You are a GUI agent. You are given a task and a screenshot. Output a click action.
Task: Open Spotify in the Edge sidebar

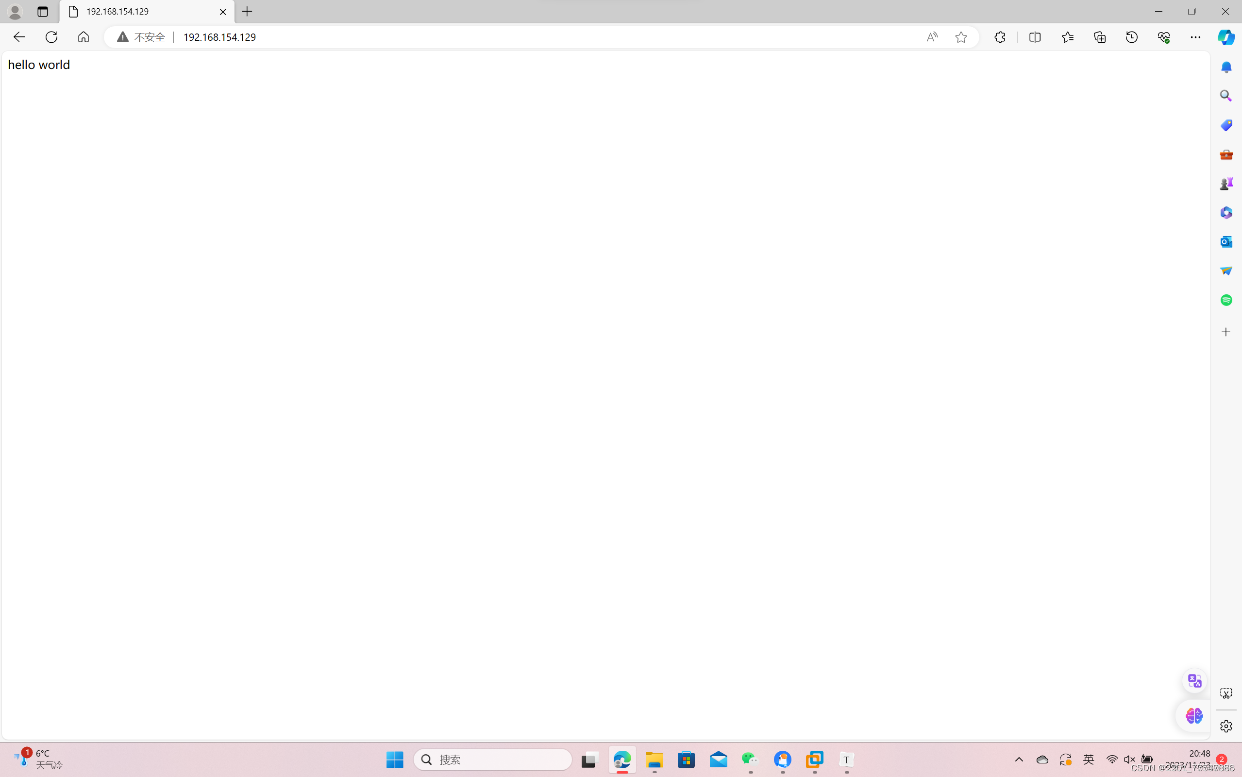(1225, 300)
